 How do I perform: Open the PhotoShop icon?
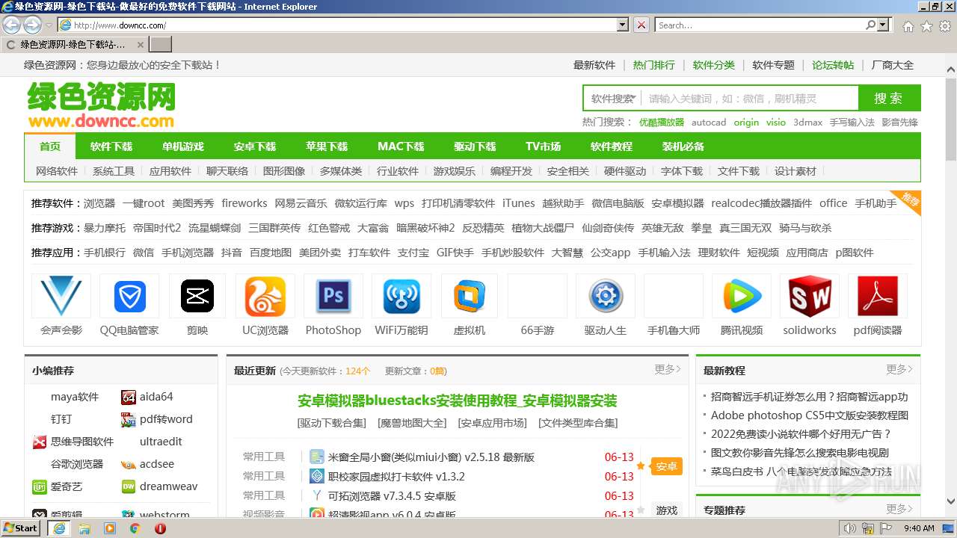tap(333, 297)
